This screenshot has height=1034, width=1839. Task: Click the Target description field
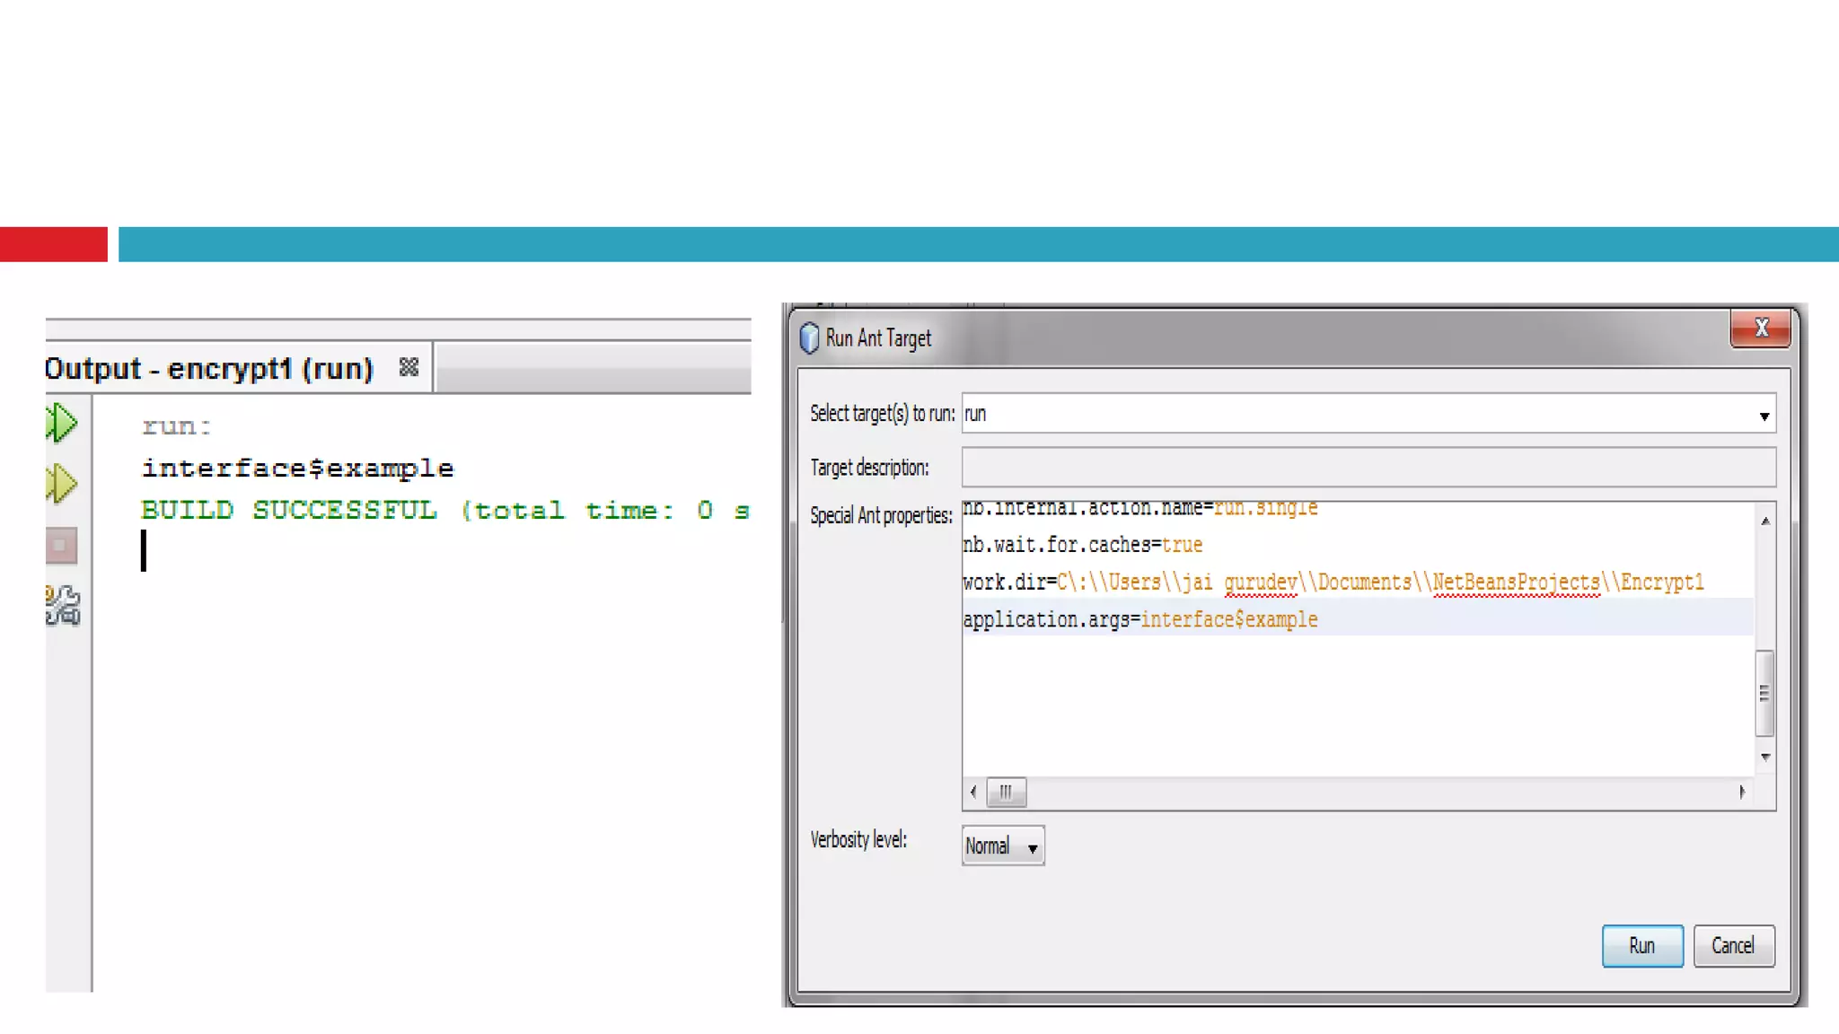click(1368, 468)
